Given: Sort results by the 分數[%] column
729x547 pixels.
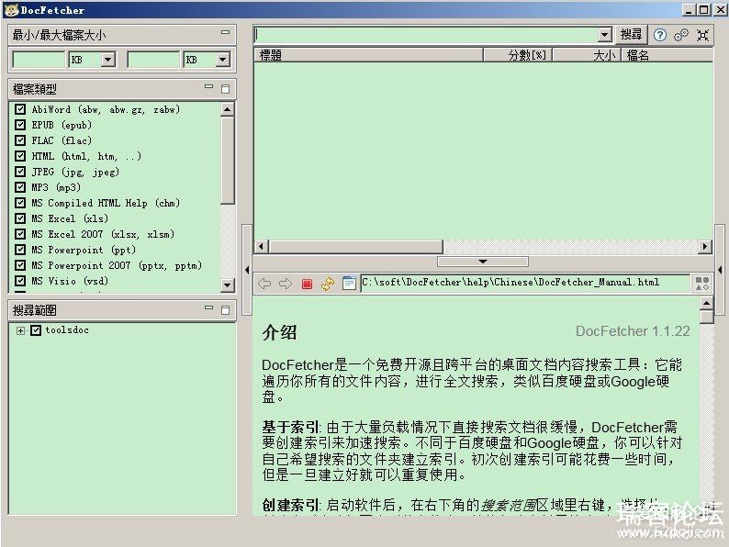Looking at the screenshot, I should tap(518, 55).
